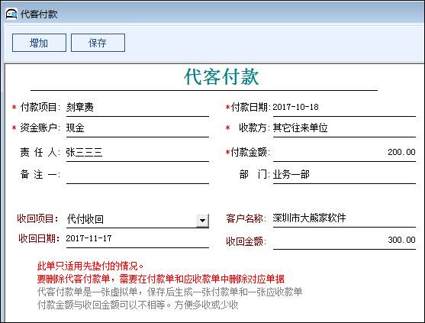Click the 资金账户 field showing 现金

(x=137, y=128)
